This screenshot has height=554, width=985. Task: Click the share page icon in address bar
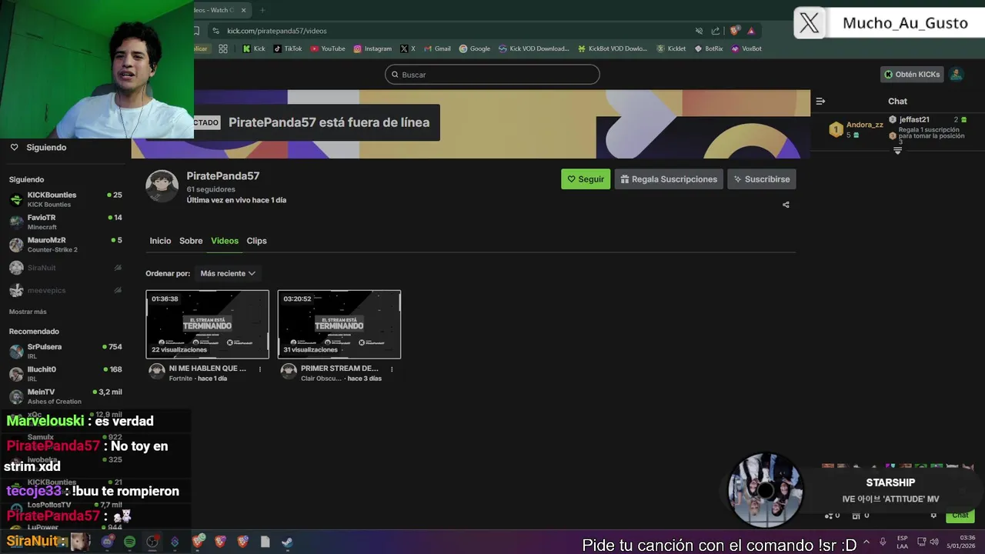pos(716,31)
